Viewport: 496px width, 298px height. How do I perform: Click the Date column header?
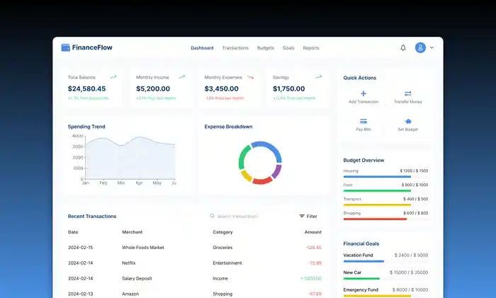pyautogui.click(x=73, y=232)
